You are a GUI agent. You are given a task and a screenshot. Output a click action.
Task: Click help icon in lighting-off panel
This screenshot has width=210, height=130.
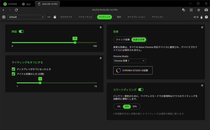tap(101, 58)
